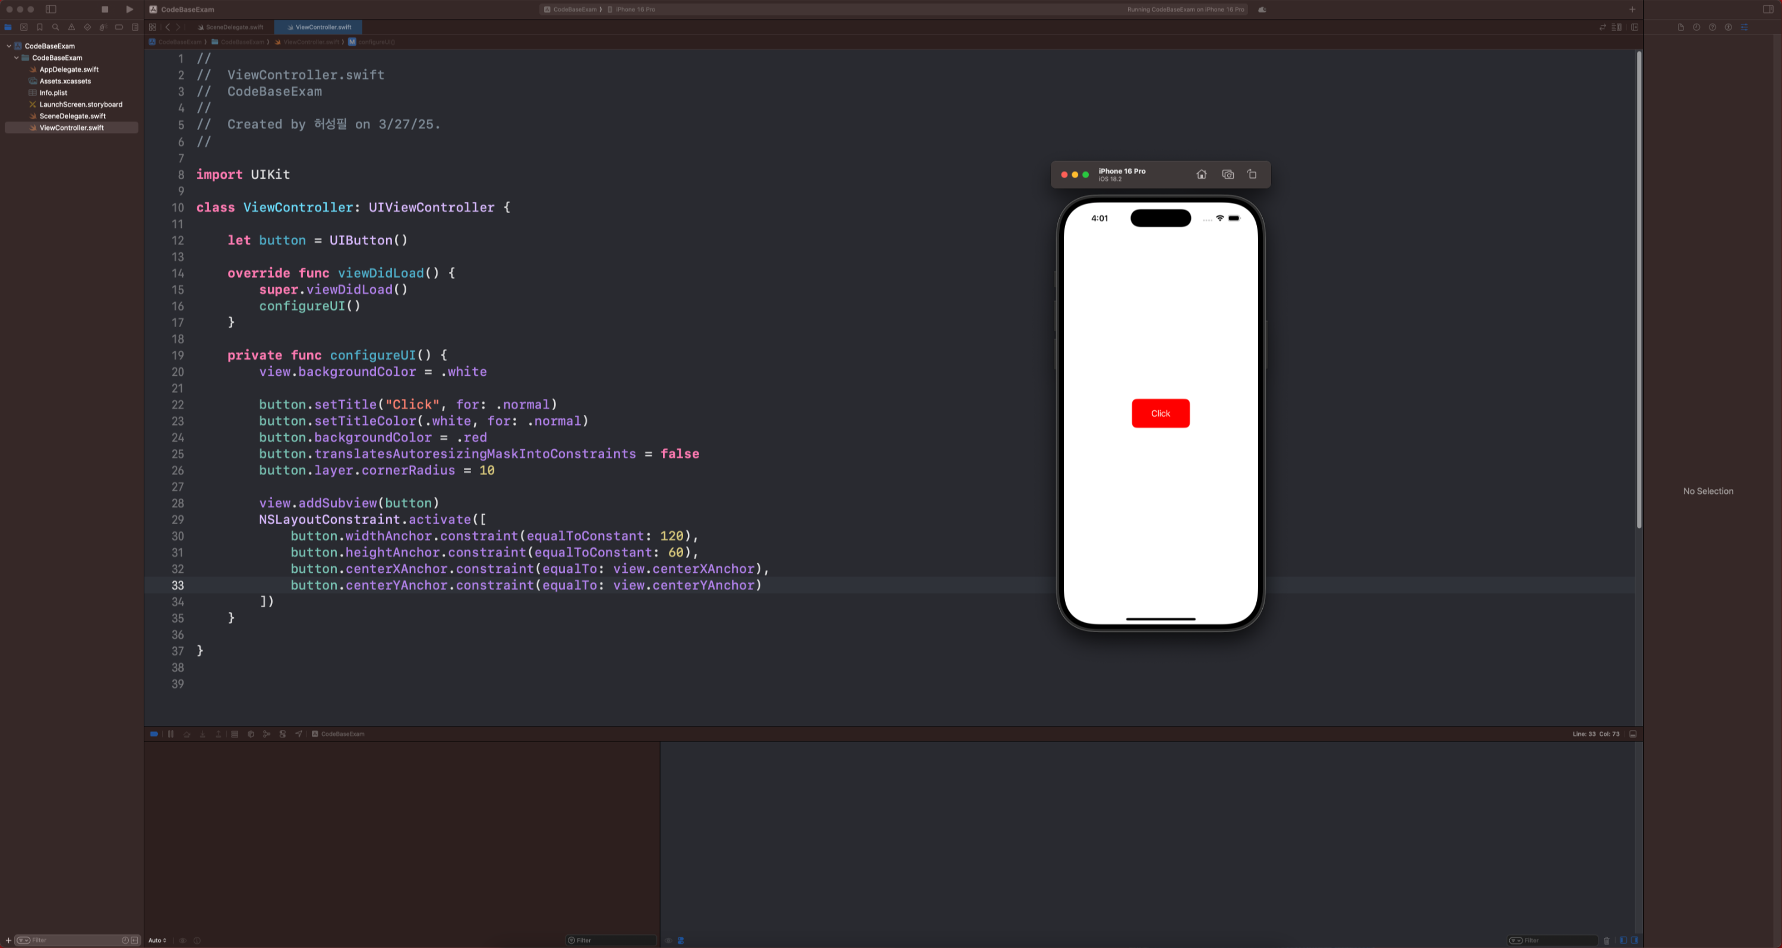Go forward in editor history
The height and width of the screenshot is (948, 1782).
click(178, 28)
